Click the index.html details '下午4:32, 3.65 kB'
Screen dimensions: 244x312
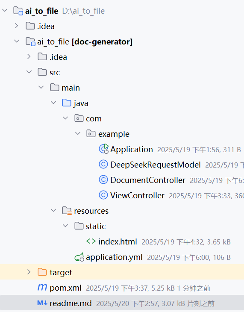204,242
